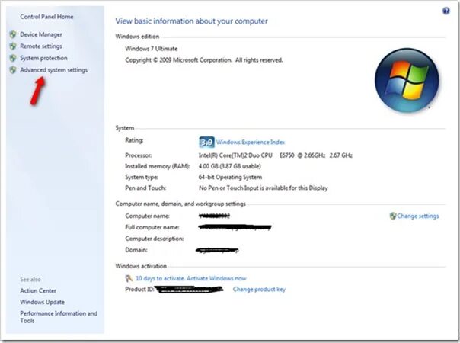The width and height of the screenshot is (460, 343).
Task: Click Change settings link
Action: (418, 216)
